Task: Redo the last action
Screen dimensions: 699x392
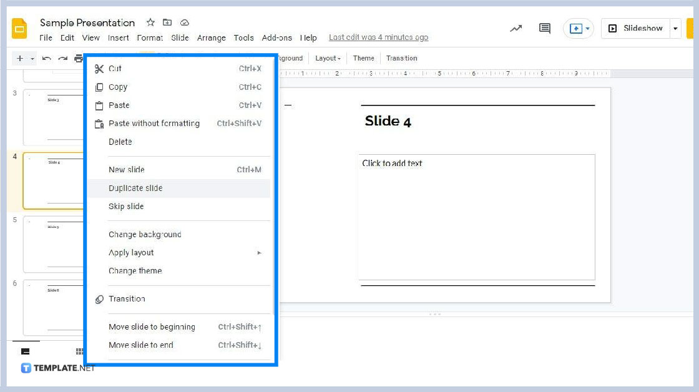Action: (62, 58)
